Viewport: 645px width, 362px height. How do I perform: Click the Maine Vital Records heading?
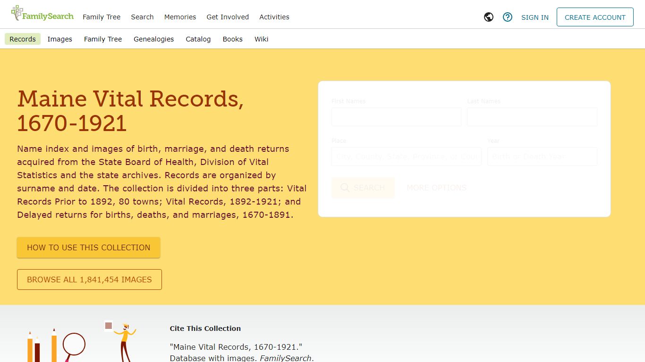click(x=130, y=111)
